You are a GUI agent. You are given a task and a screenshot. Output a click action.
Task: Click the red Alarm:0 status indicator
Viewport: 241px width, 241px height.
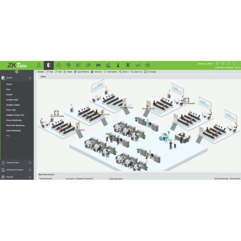click(90, 179)
